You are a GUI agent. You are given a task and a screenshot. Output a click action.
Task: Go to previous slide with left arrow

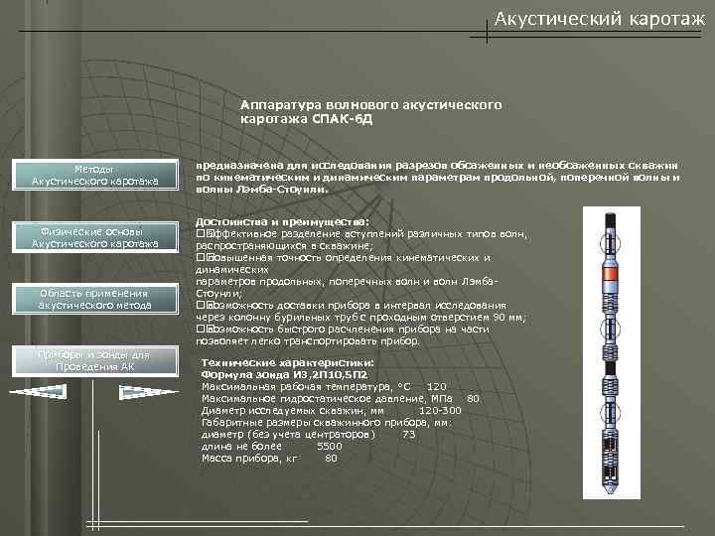click(39, 392)
